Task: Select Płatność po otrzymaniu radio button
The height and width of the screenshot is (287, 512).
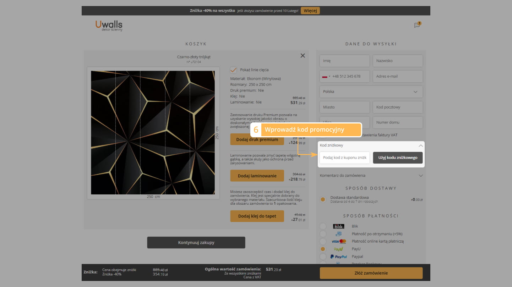Action: point(323,234)
